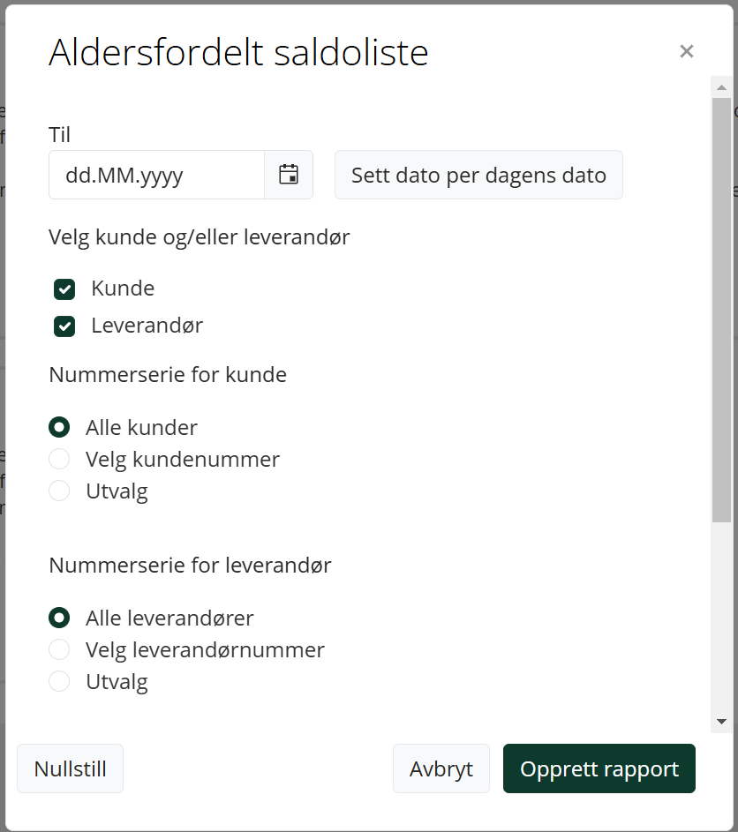Click the Nullstill button
The width and height of the screenshot is (738, 832).
(70, 768)
